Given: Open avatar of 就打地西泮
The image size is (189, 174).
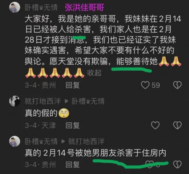Looking at the screenshot, I should click(14, 101).
